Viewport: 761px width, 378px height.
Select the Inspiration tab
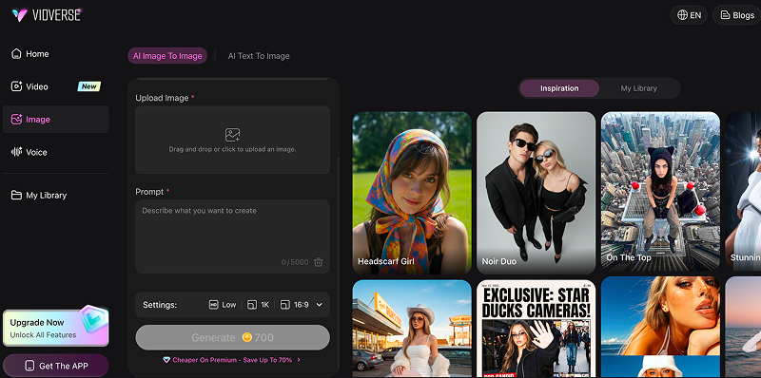(x=559, y=88)
